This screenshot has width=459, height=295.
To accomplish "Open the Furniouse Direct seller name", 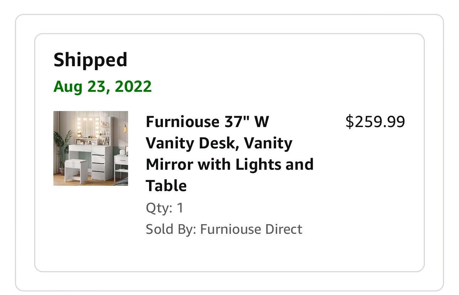I will click(x=251, y=229).
